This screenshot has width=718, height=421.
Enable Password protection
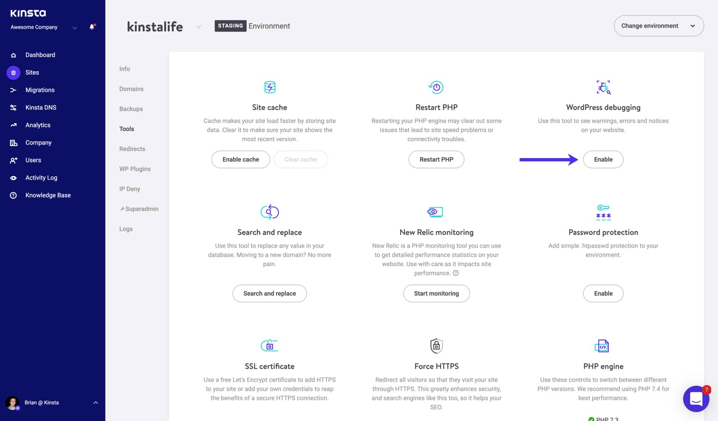pyautogui.click(x=603, y=294)
